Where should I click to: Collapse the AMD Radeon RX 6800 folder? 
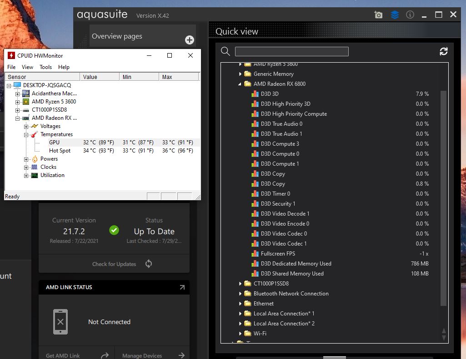[240, 84]
